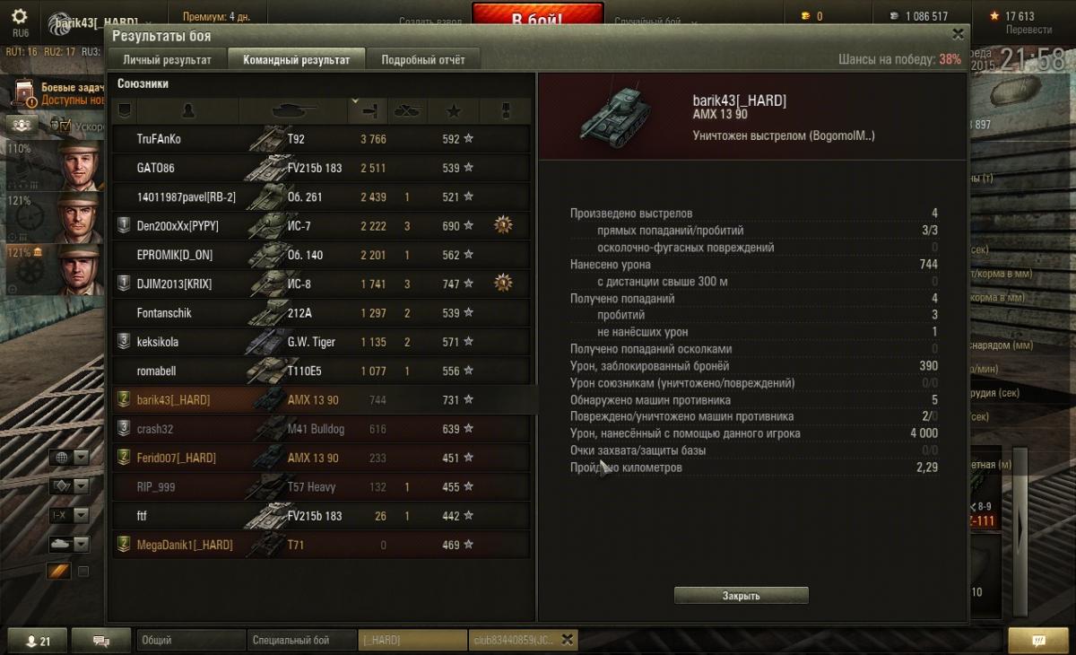The width and height of the screenshot is (1076, 655).
Task: Sort allies by tank silhouette column
Action: click(293, 110)
